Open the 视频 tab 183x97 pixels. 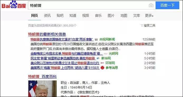click(x=85, y=16)
